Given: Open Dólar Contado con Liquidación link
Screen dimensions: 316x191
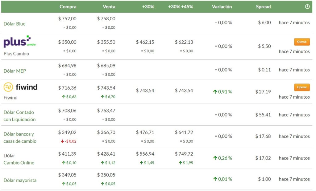Looking at the screenshot, I should (x=19, y=116).
